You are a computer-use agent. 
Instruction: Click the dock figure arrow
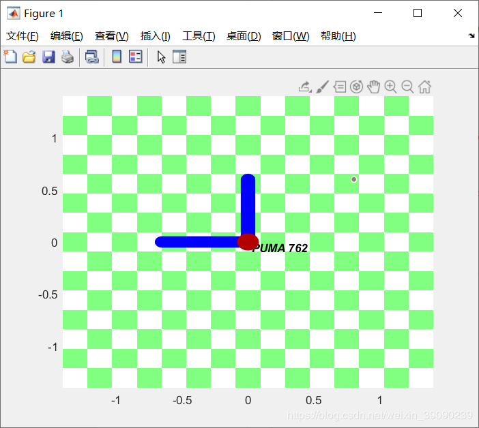point(471,35)
